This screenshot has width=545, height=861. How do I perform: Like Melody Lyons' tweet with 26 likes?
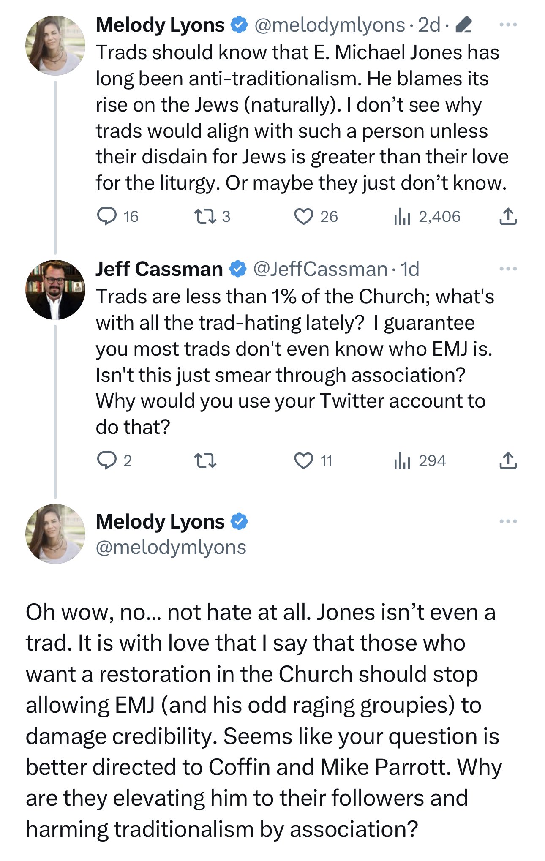[x=303, y=216]
